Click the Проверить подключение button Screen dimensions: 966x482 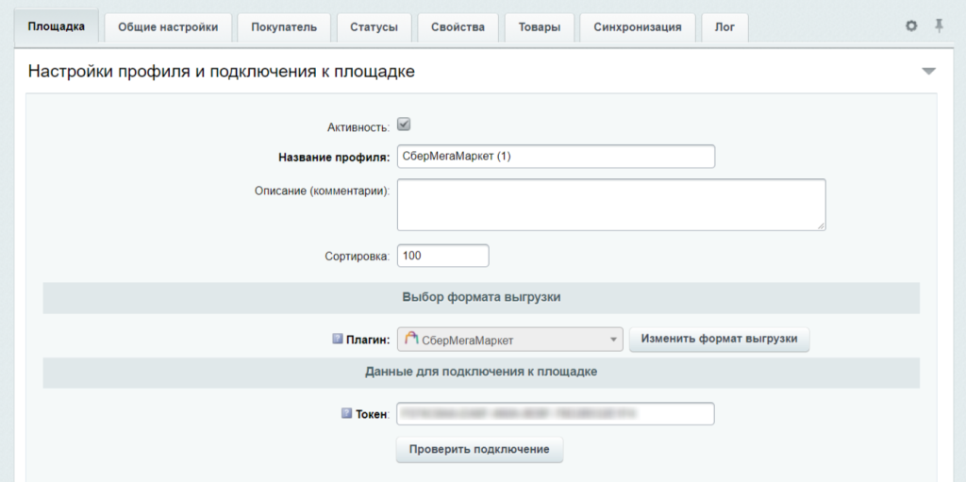479,449
